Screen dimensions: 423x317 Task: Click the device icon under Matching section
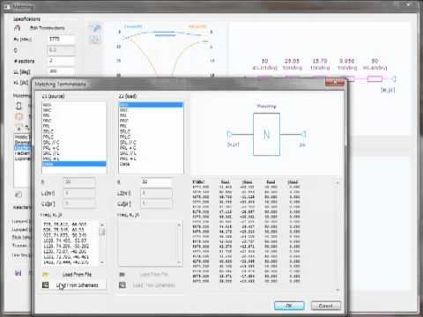19,106
